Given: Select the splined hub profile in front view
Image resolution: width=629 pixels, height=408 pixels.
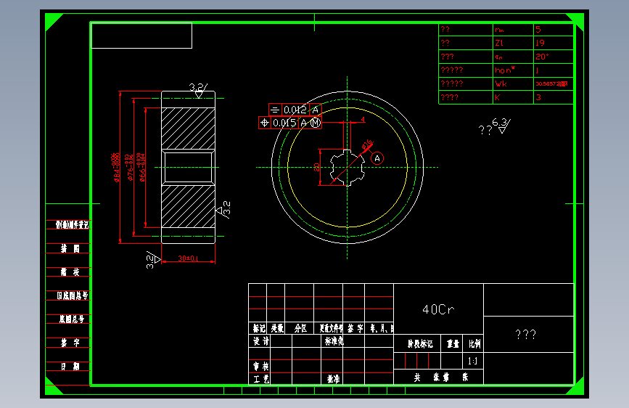Looking at the screenshot, I should click(x=348, y=168).
